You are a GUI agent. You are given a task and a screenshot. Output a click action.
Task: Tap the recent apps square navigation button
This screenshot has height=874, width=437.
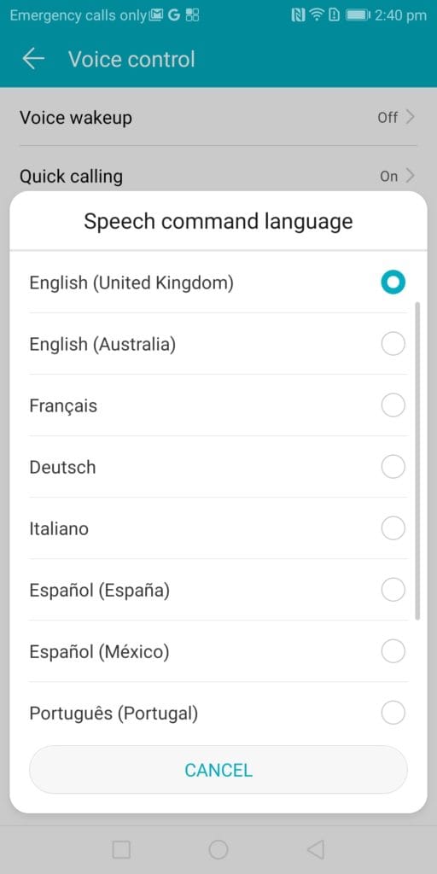(121, 849)
